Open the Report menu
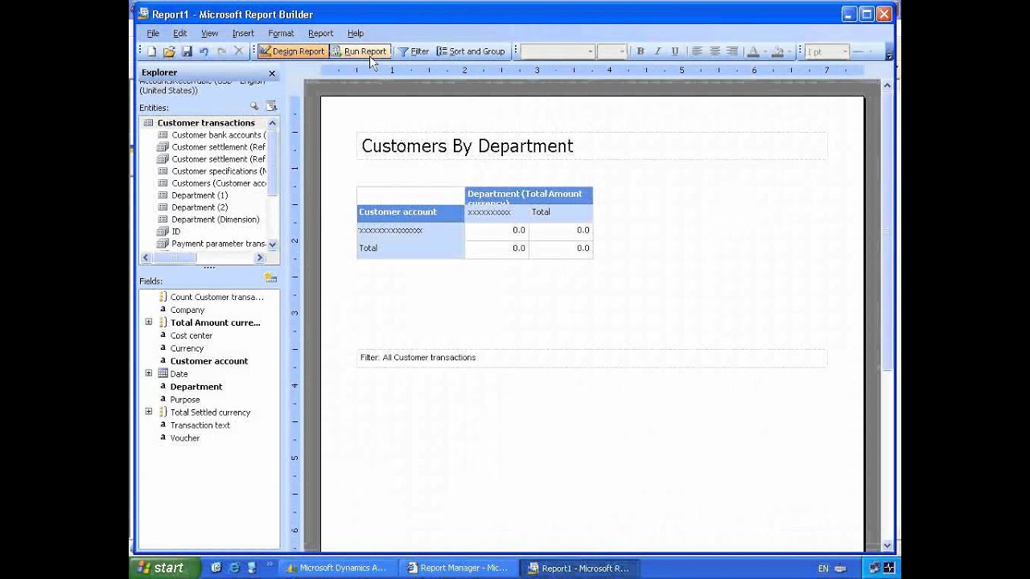The height and width of the screenshot is (579, 1030). tap(320, 33)
